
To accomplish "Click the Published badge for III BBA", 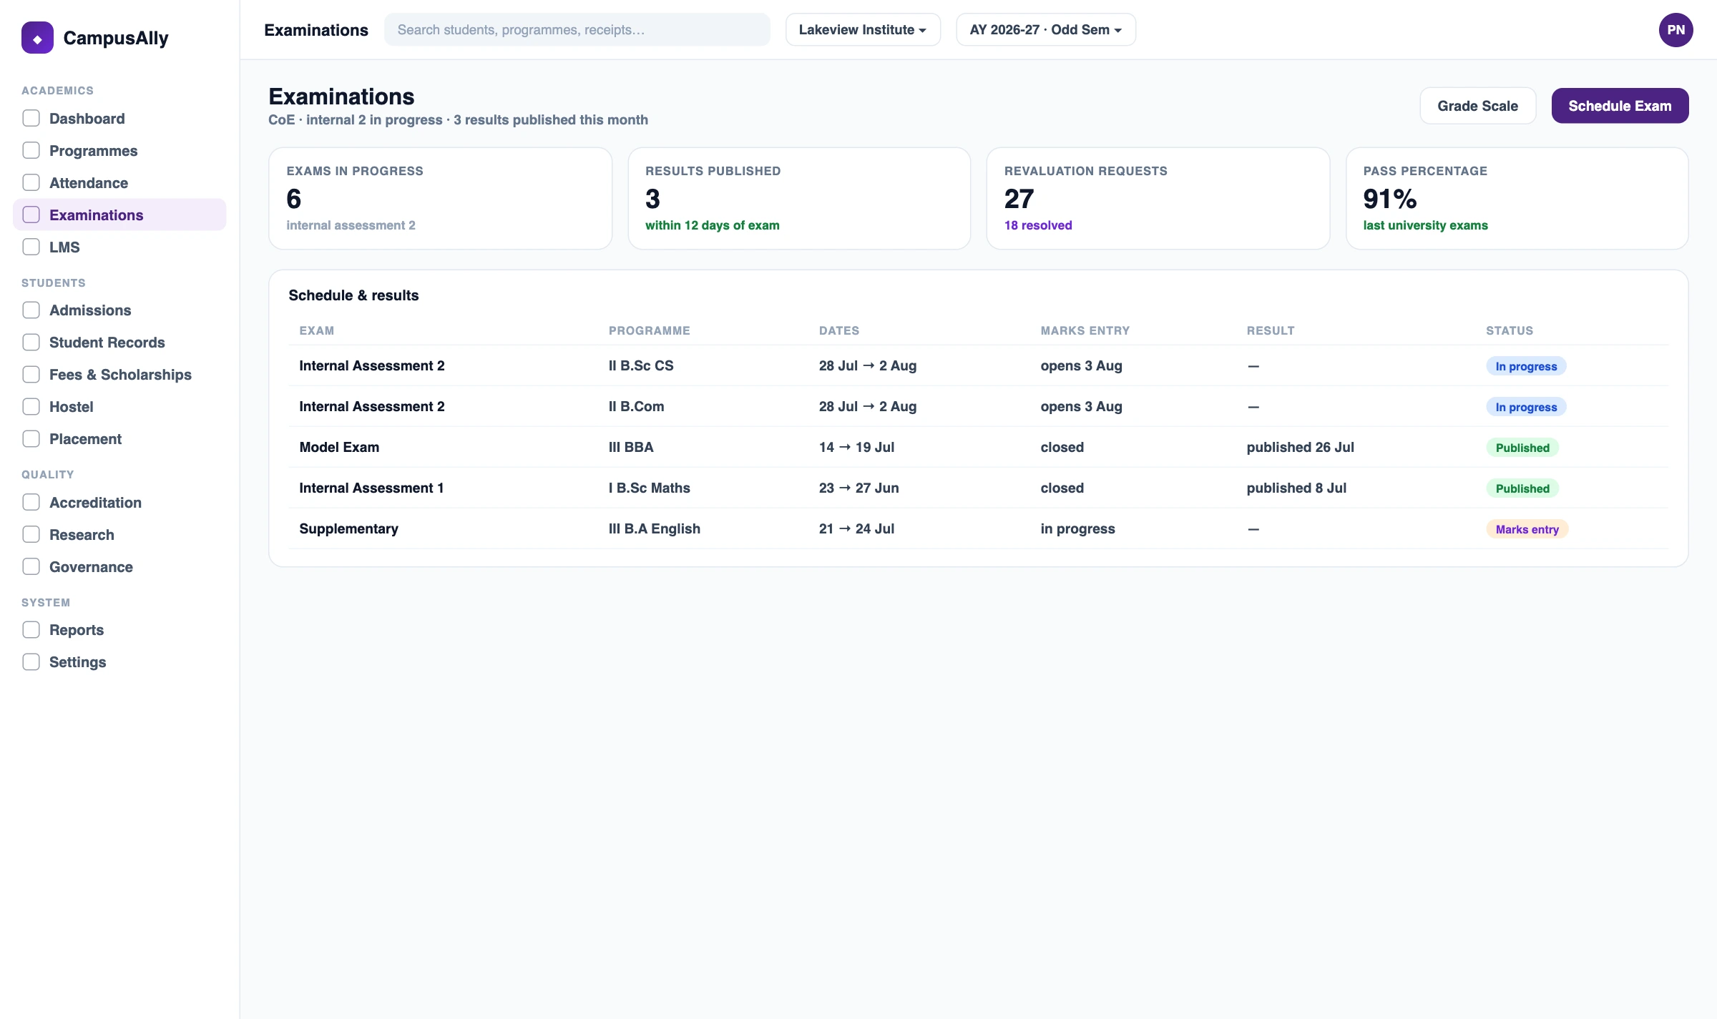I will click(1522, 448).
